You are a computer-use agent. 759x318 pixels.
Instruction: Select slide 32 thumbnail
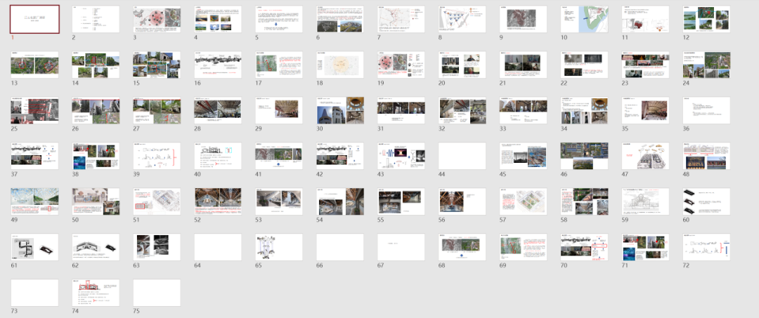tap(462, 110)
